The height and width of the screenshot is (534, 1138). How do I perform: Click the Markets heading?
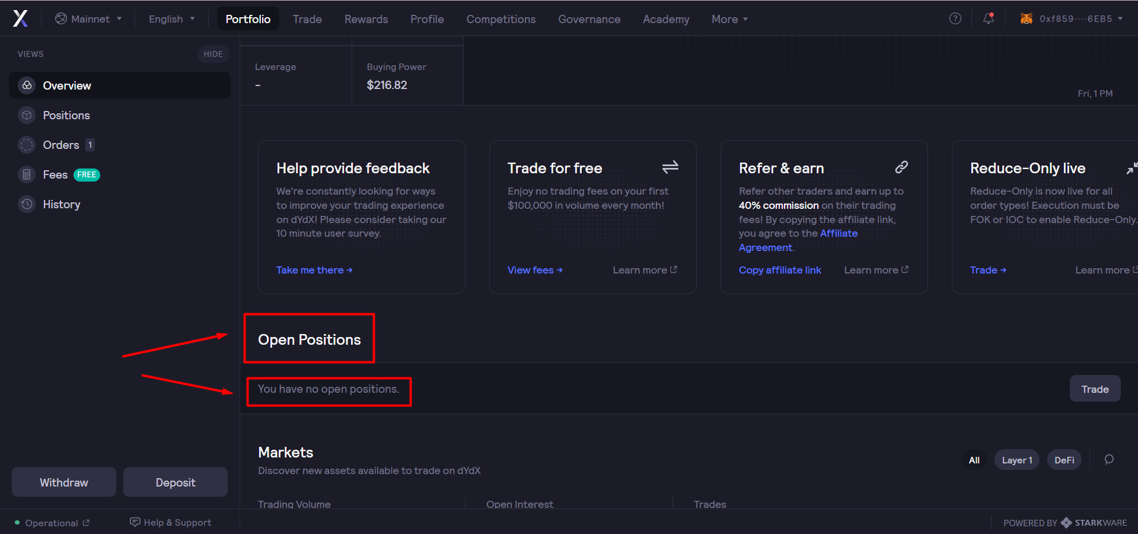click(x=285, y=452)
